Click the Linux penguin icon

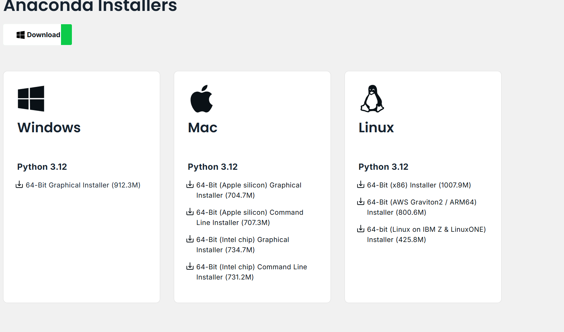[372, 99]
